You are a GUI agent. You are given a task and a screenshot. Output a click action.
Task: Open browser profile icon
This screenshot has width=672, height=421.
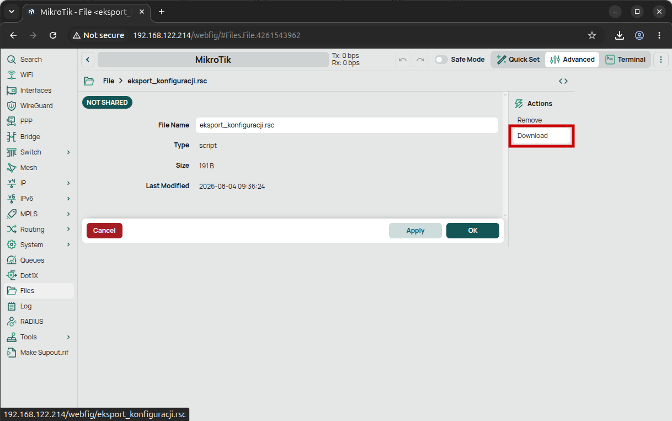[x=639, y=35]
